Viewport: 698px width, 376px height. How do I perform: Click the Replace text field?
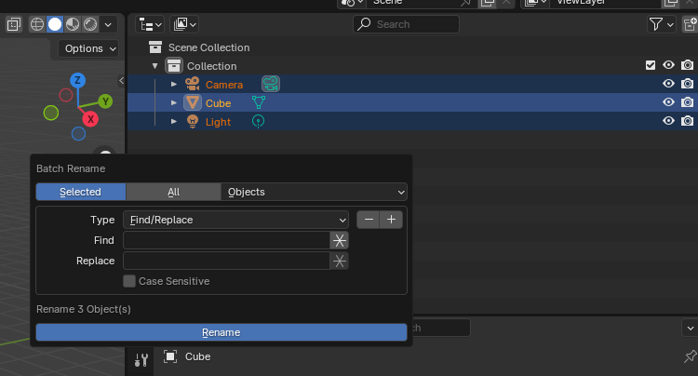tap(226, 261)
